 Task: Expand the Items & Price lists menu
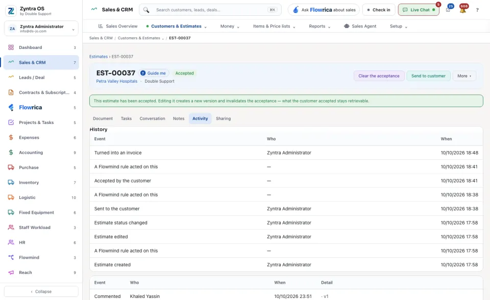click(274, 26)
